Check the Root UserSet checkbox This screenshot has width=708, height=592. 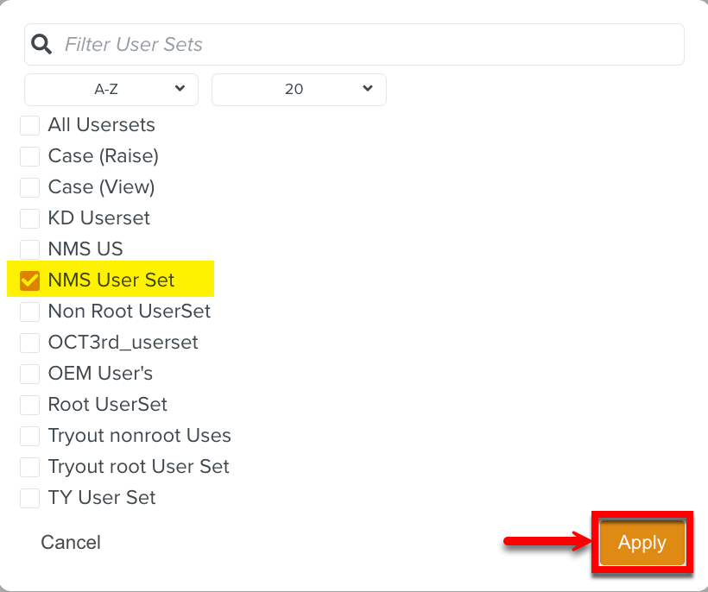point(30,405)
